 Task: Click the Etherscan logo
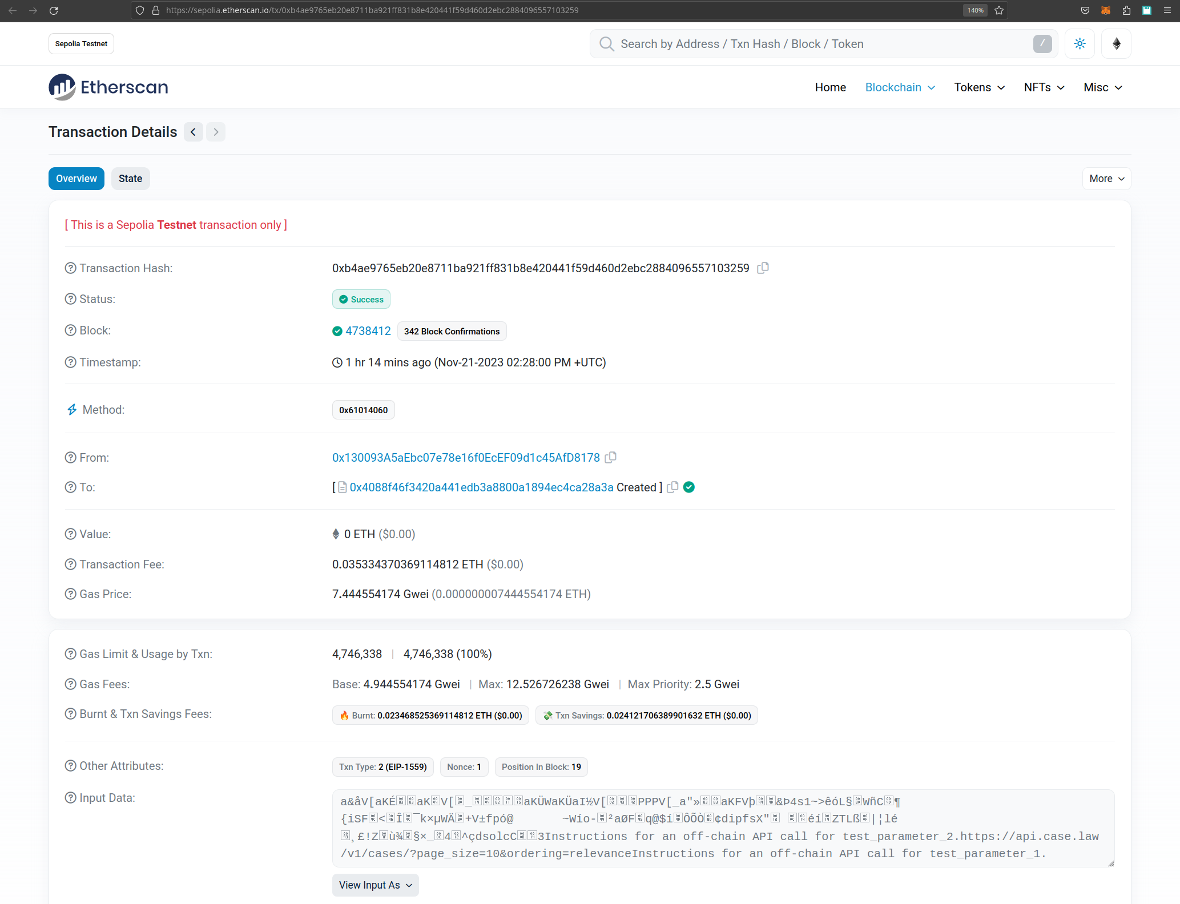pyautogui.click(x=108, y=87)
